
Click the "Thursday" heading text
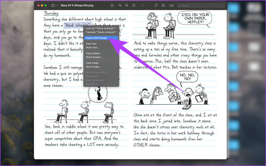pos(51,13)
